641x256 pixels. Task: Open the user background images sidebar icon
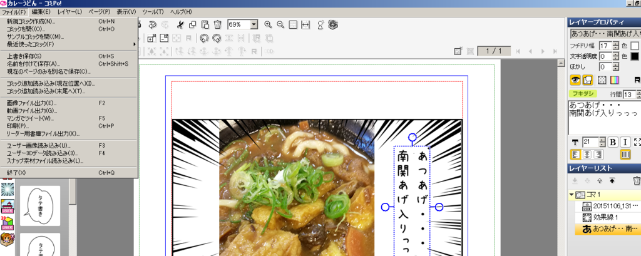[8, 206]
